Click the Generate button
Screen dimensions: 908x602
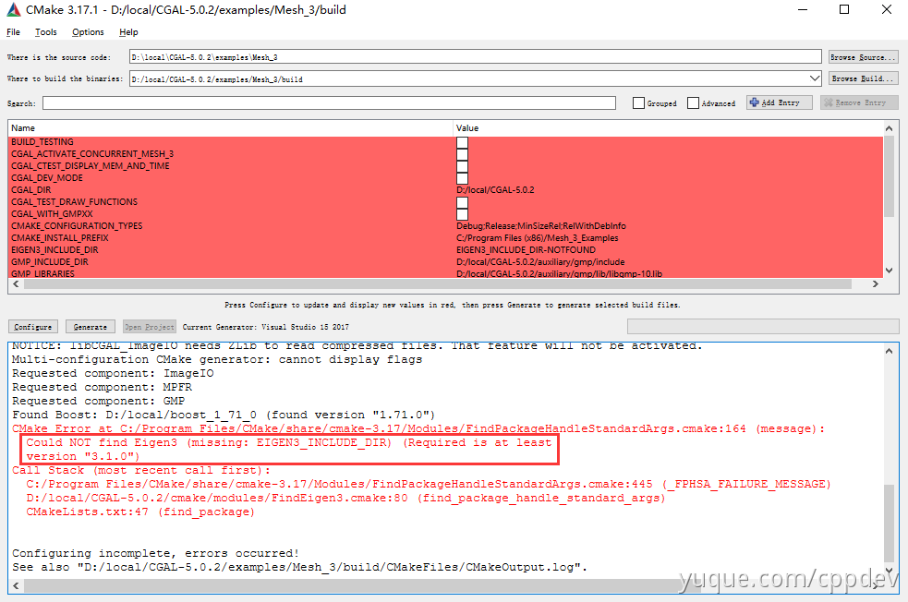coord(91,327)
